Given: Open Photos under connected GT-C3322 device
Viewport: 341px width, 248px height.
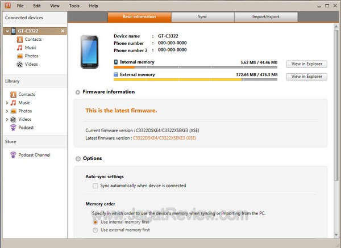Looking at the screenshot, I should (x=31, y=56).
